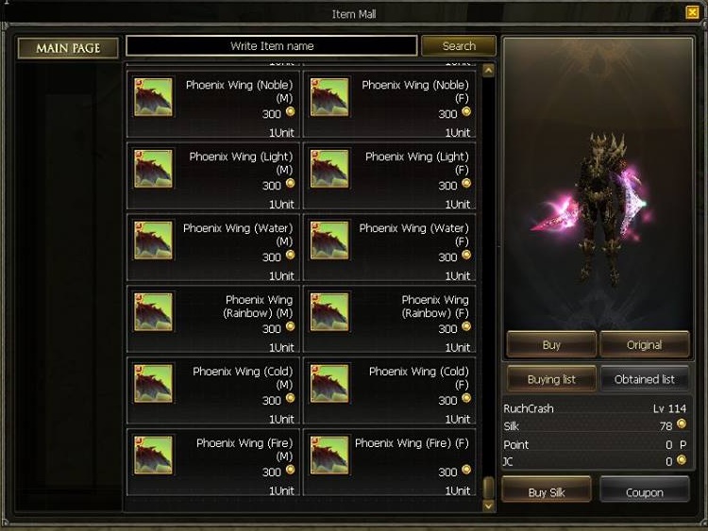The height and width of the screenshot is (531, 708).
Task: Click the item list scrollbar thumb
Action: click(488, 488)
